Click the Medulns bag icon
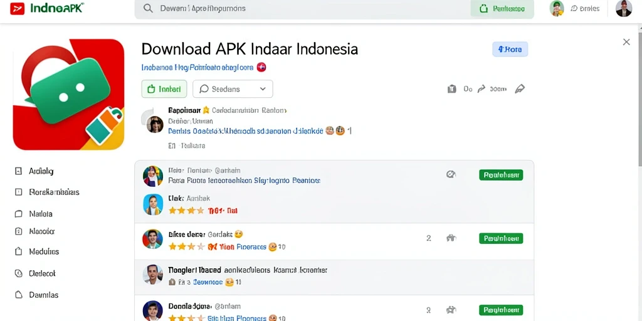This screenshot has height=321, width=642. 18,252
